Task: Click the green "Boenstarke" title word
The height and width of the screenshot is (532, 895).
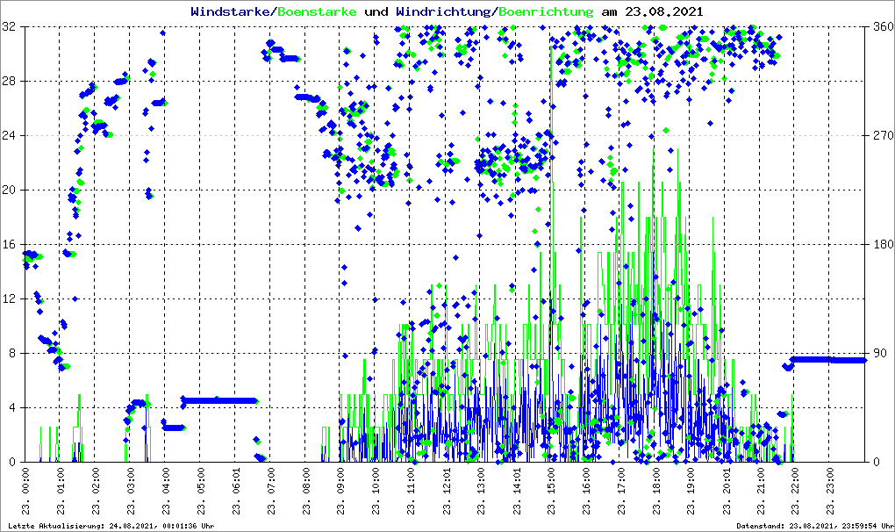Action: 317,11
